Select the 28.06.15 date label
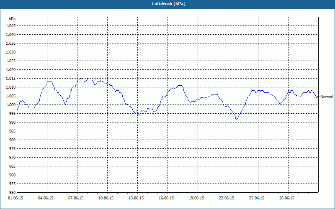Viewport: 335px width, 209px height. coord(287,198)
